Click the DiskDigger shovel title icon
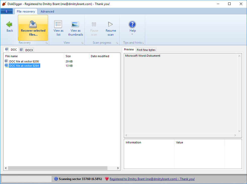This screenshot has height=184, width=247. (x=4, y=4)
